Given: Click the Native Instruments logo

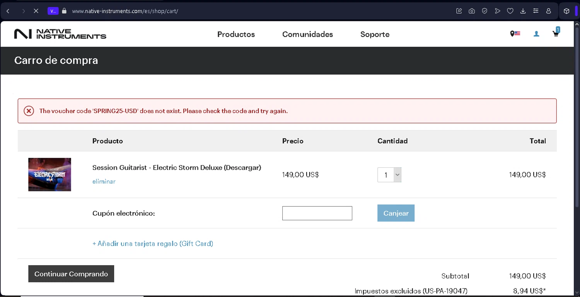Looking at the screenshot, I should tap(60, 34).
